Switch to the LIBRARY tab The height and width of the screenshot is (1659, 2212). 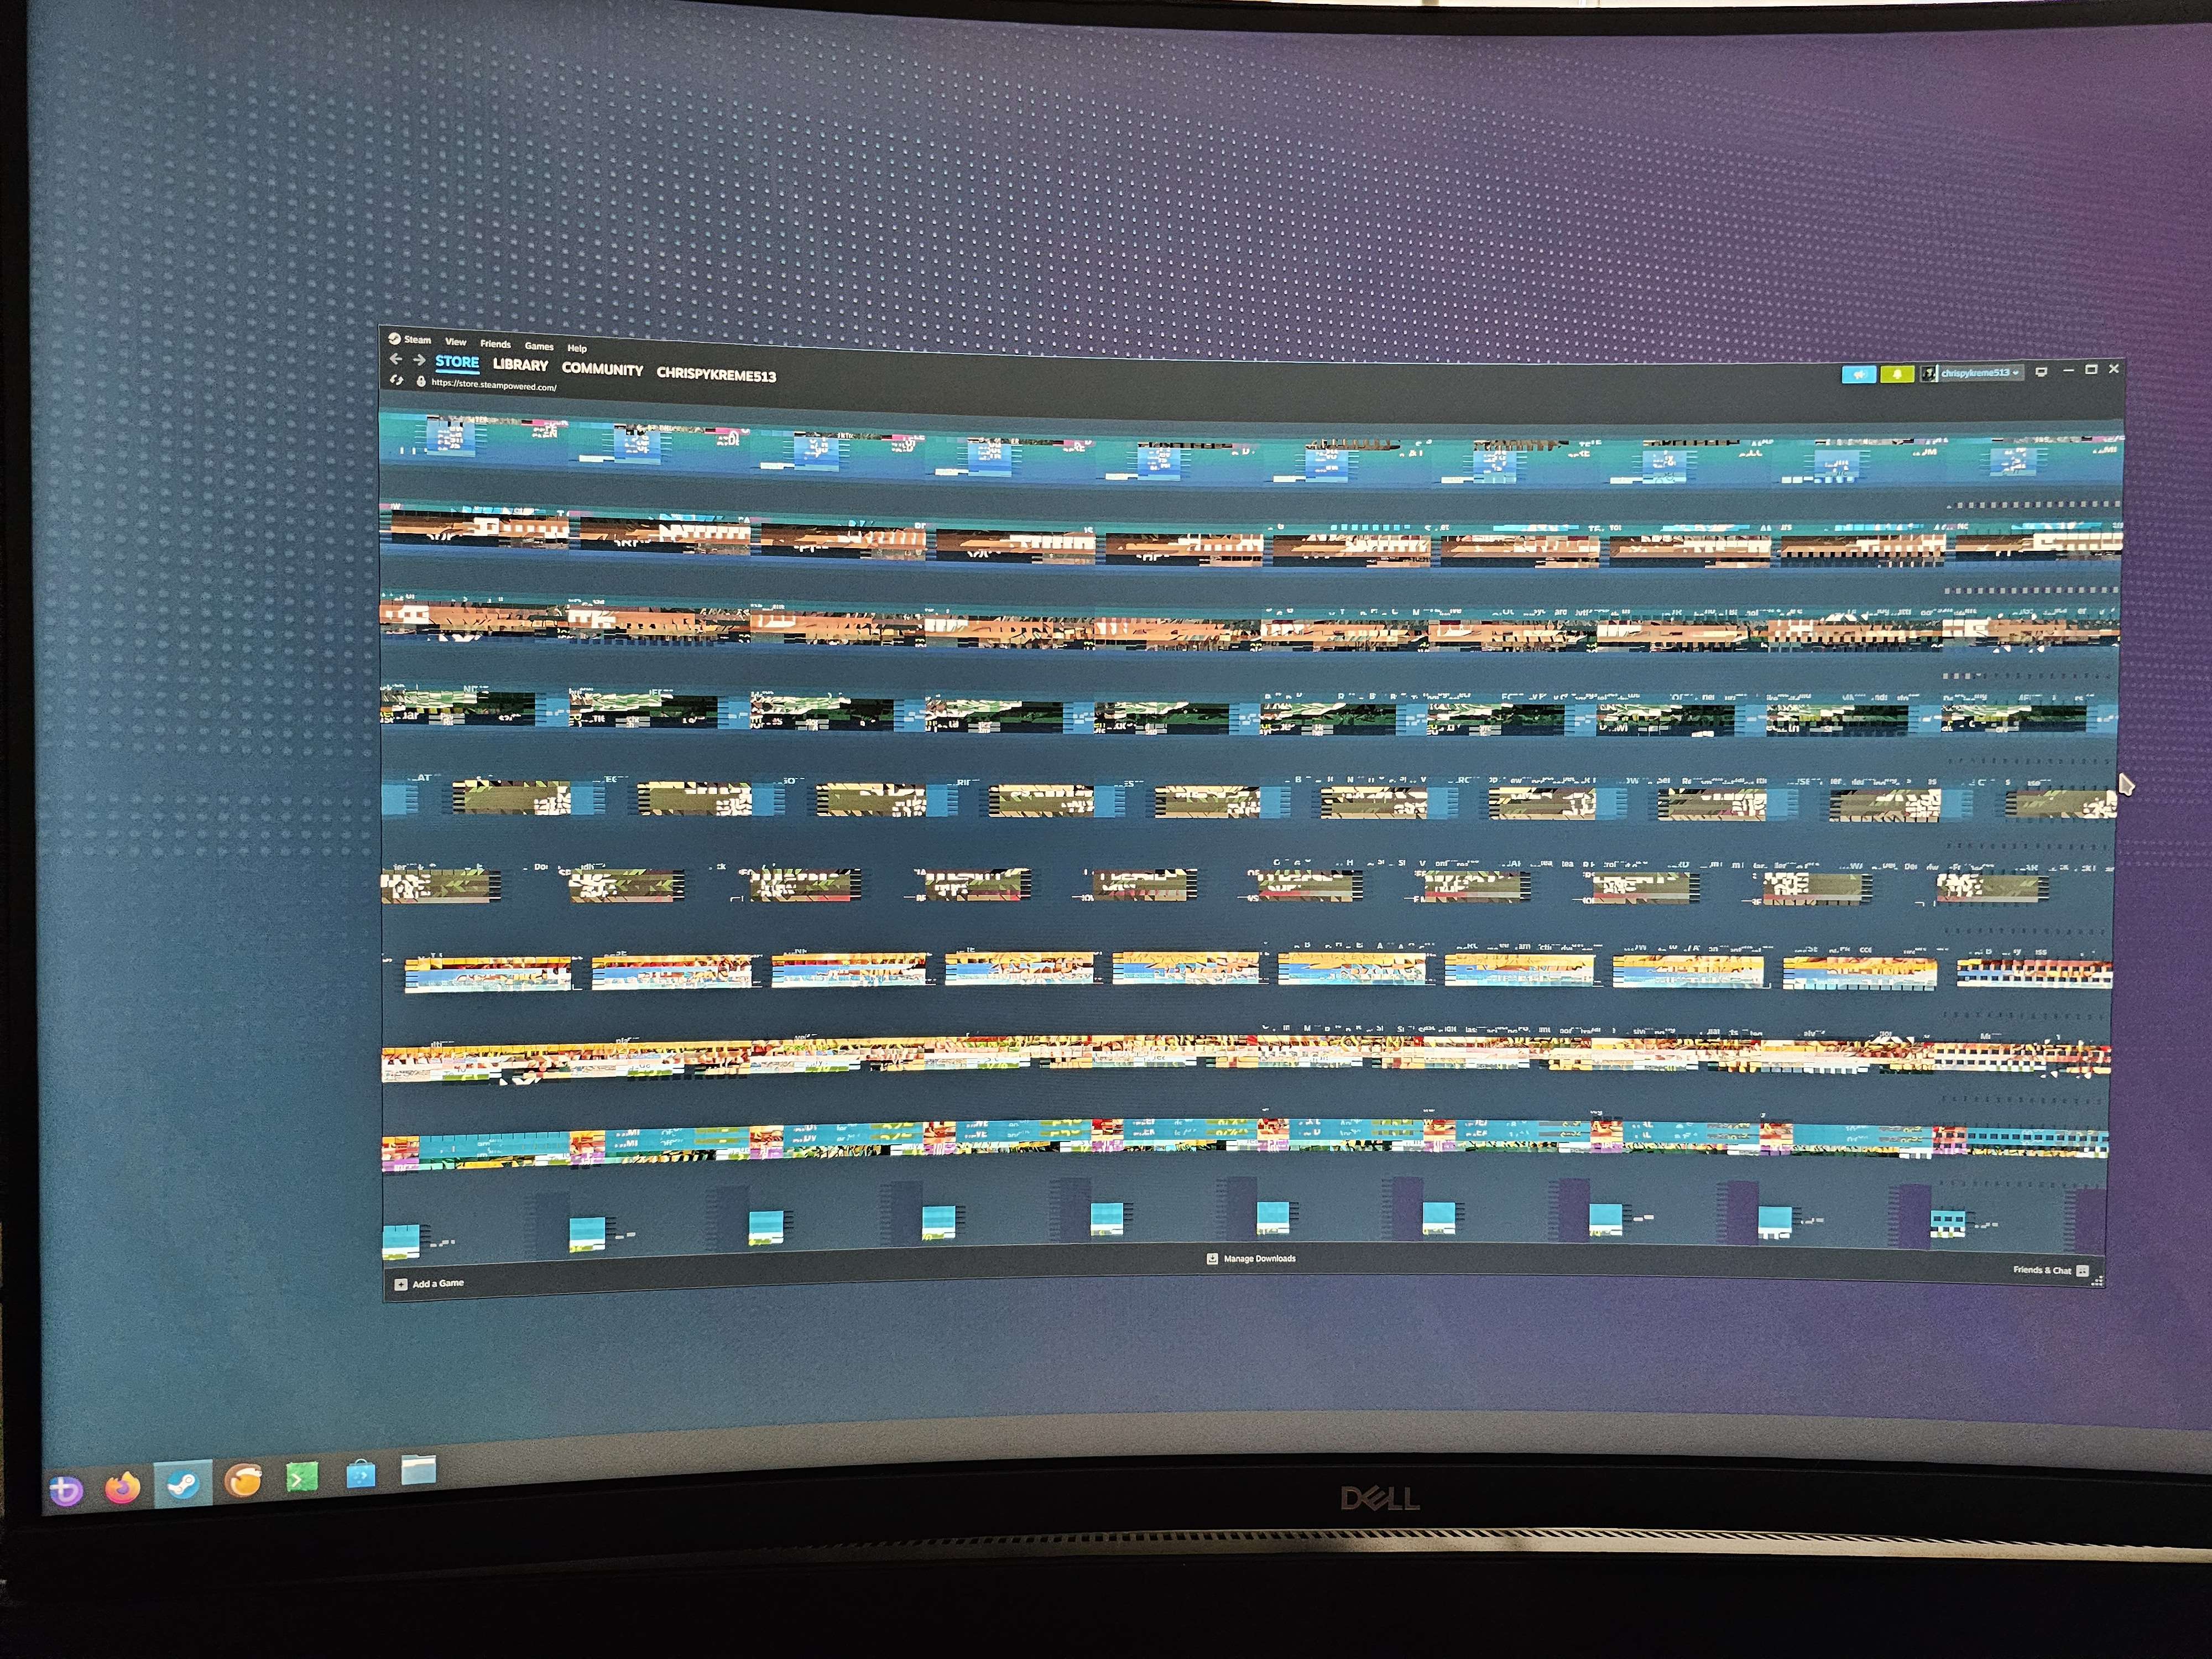tap(520, 365)
